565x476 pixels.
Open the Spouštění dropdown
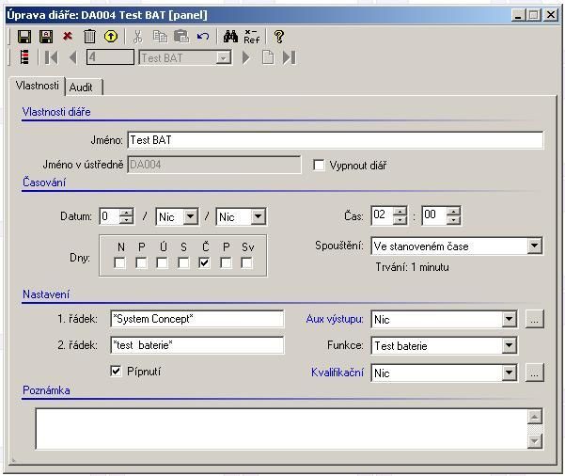coord(534,246)
